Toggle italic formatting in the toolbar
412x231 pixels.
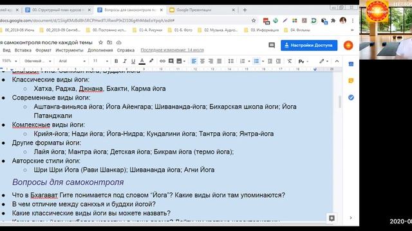(124, 61)
